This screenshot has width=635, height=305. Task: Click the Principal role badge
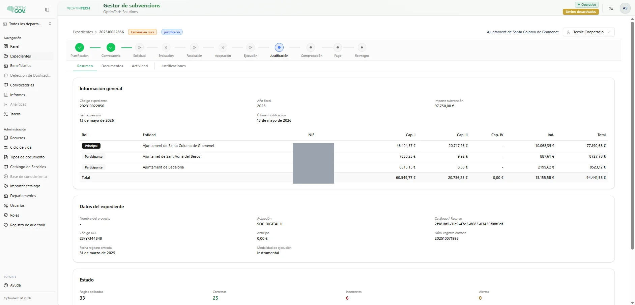pos(91,146)
